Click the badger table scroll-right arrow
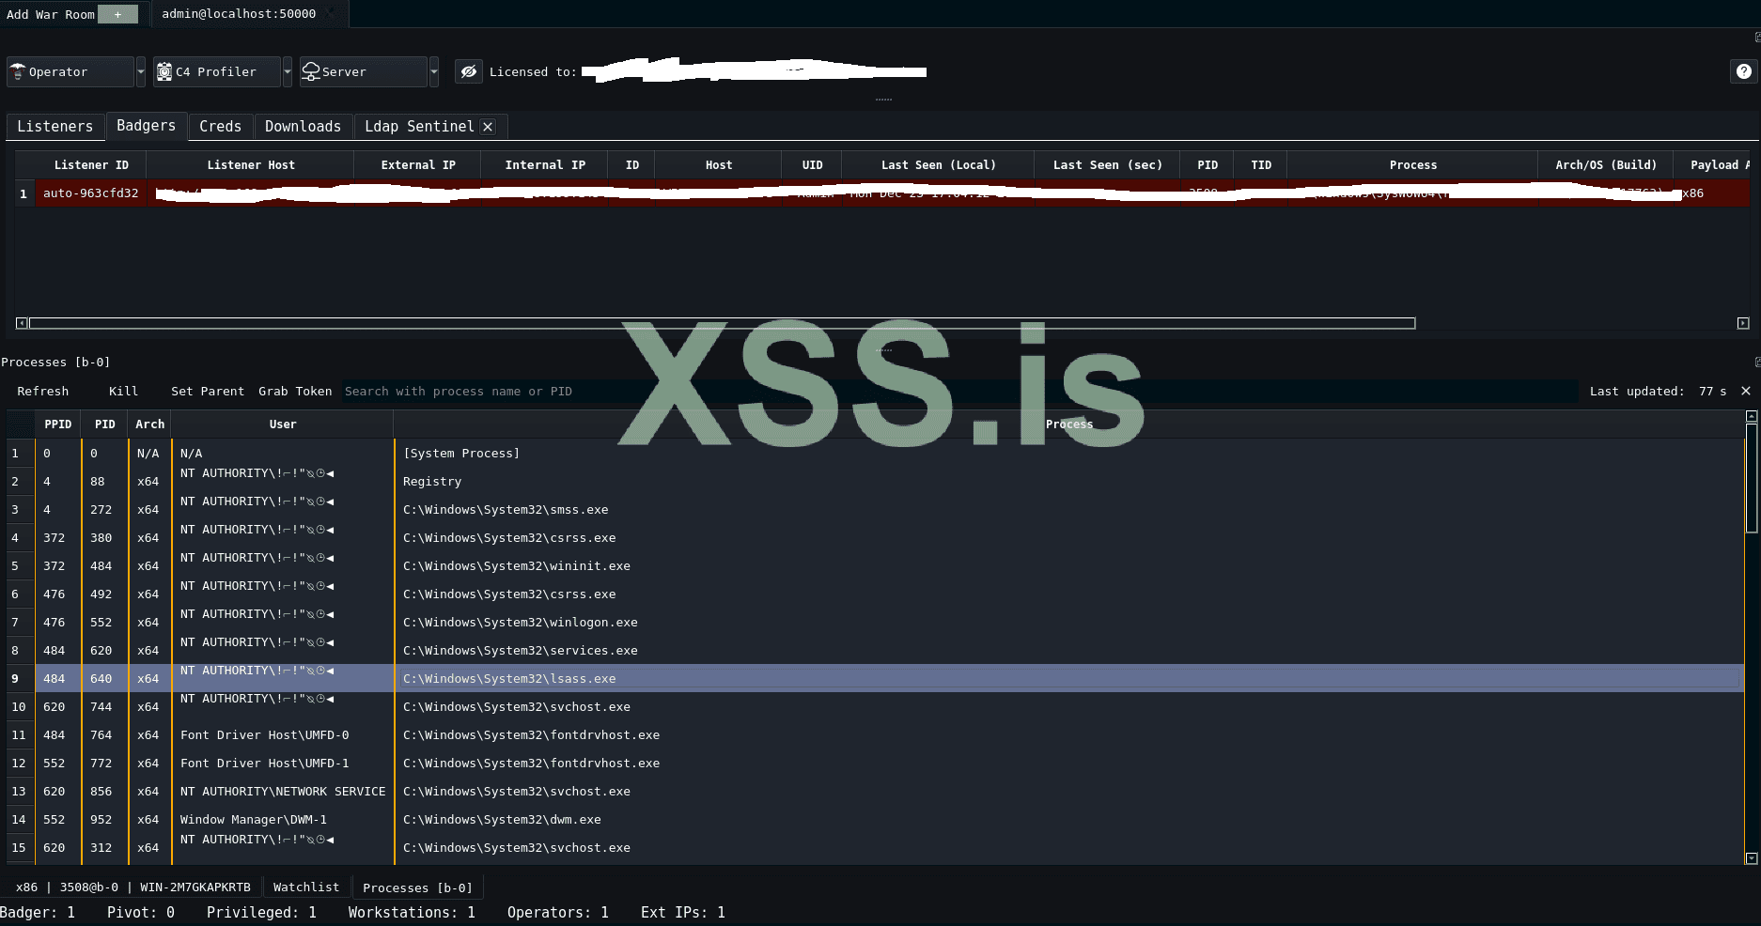 point(1743,323)
